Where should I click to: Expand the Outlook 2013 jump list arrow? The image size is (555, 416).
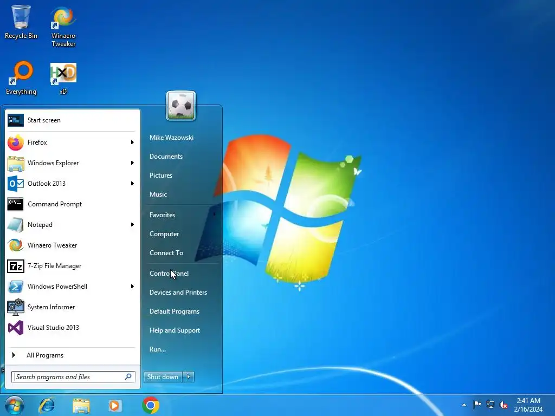pyautogui.click(x=132, y=183)
